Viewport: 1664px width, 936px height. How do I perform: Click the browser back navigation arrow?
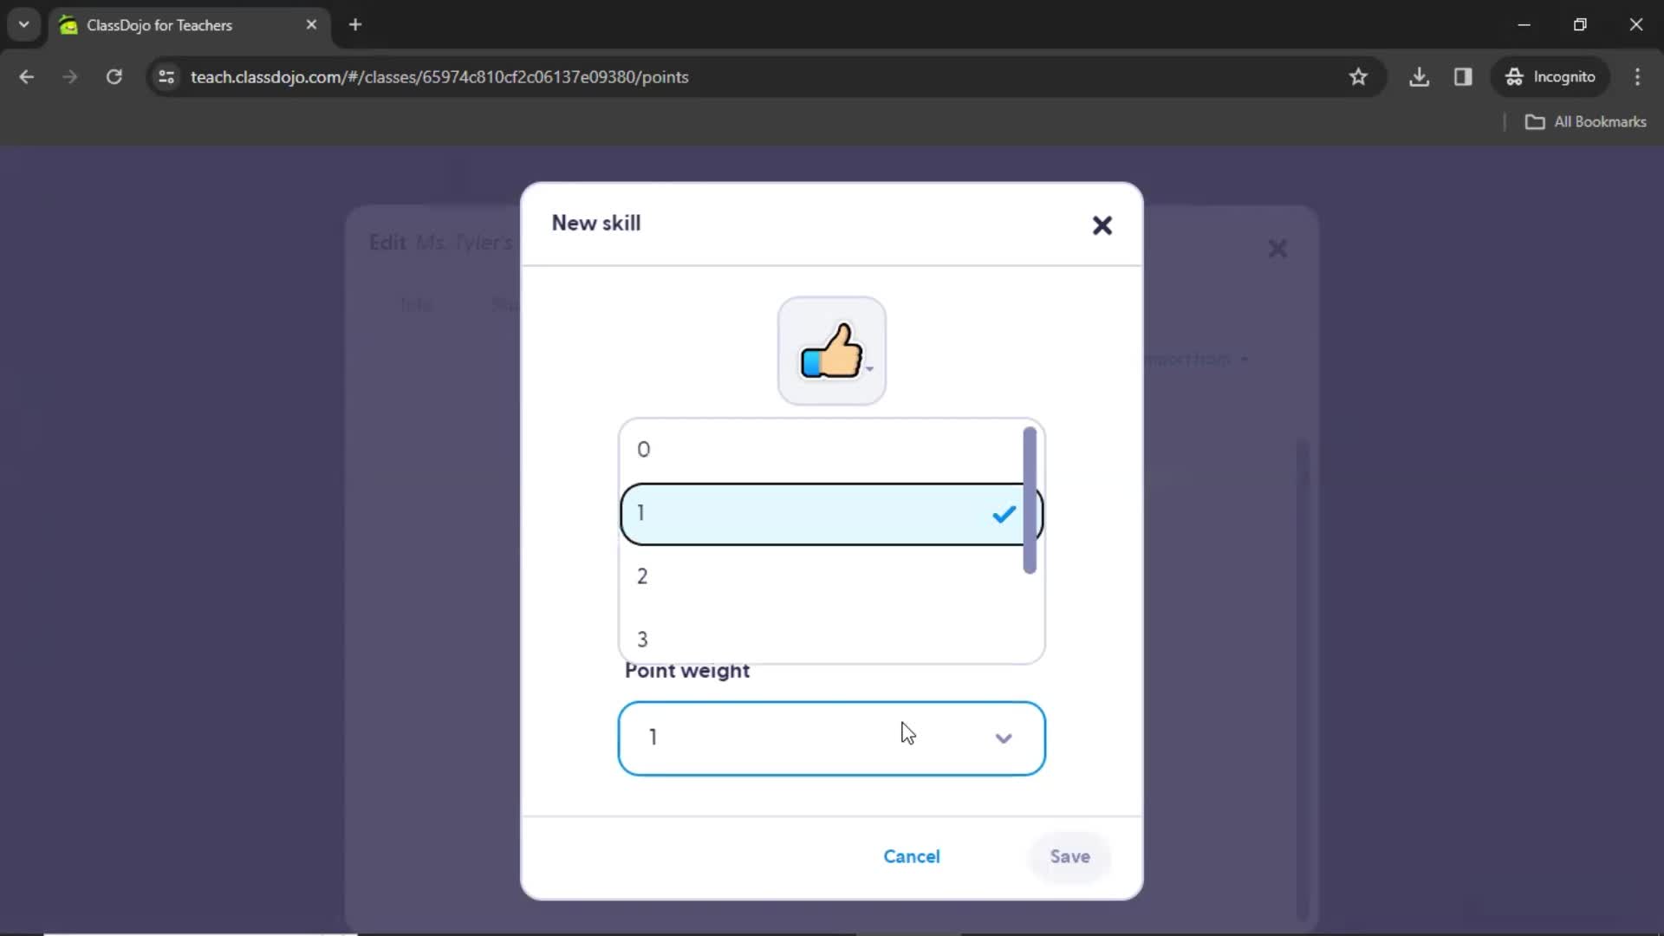point(28,76)
